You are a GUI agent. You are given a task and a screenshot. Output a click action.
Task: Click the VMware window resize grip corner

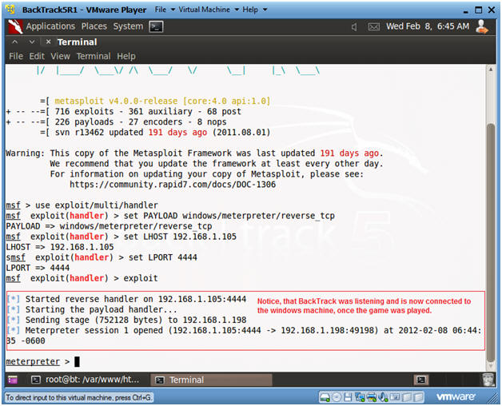tap(492, 399)
